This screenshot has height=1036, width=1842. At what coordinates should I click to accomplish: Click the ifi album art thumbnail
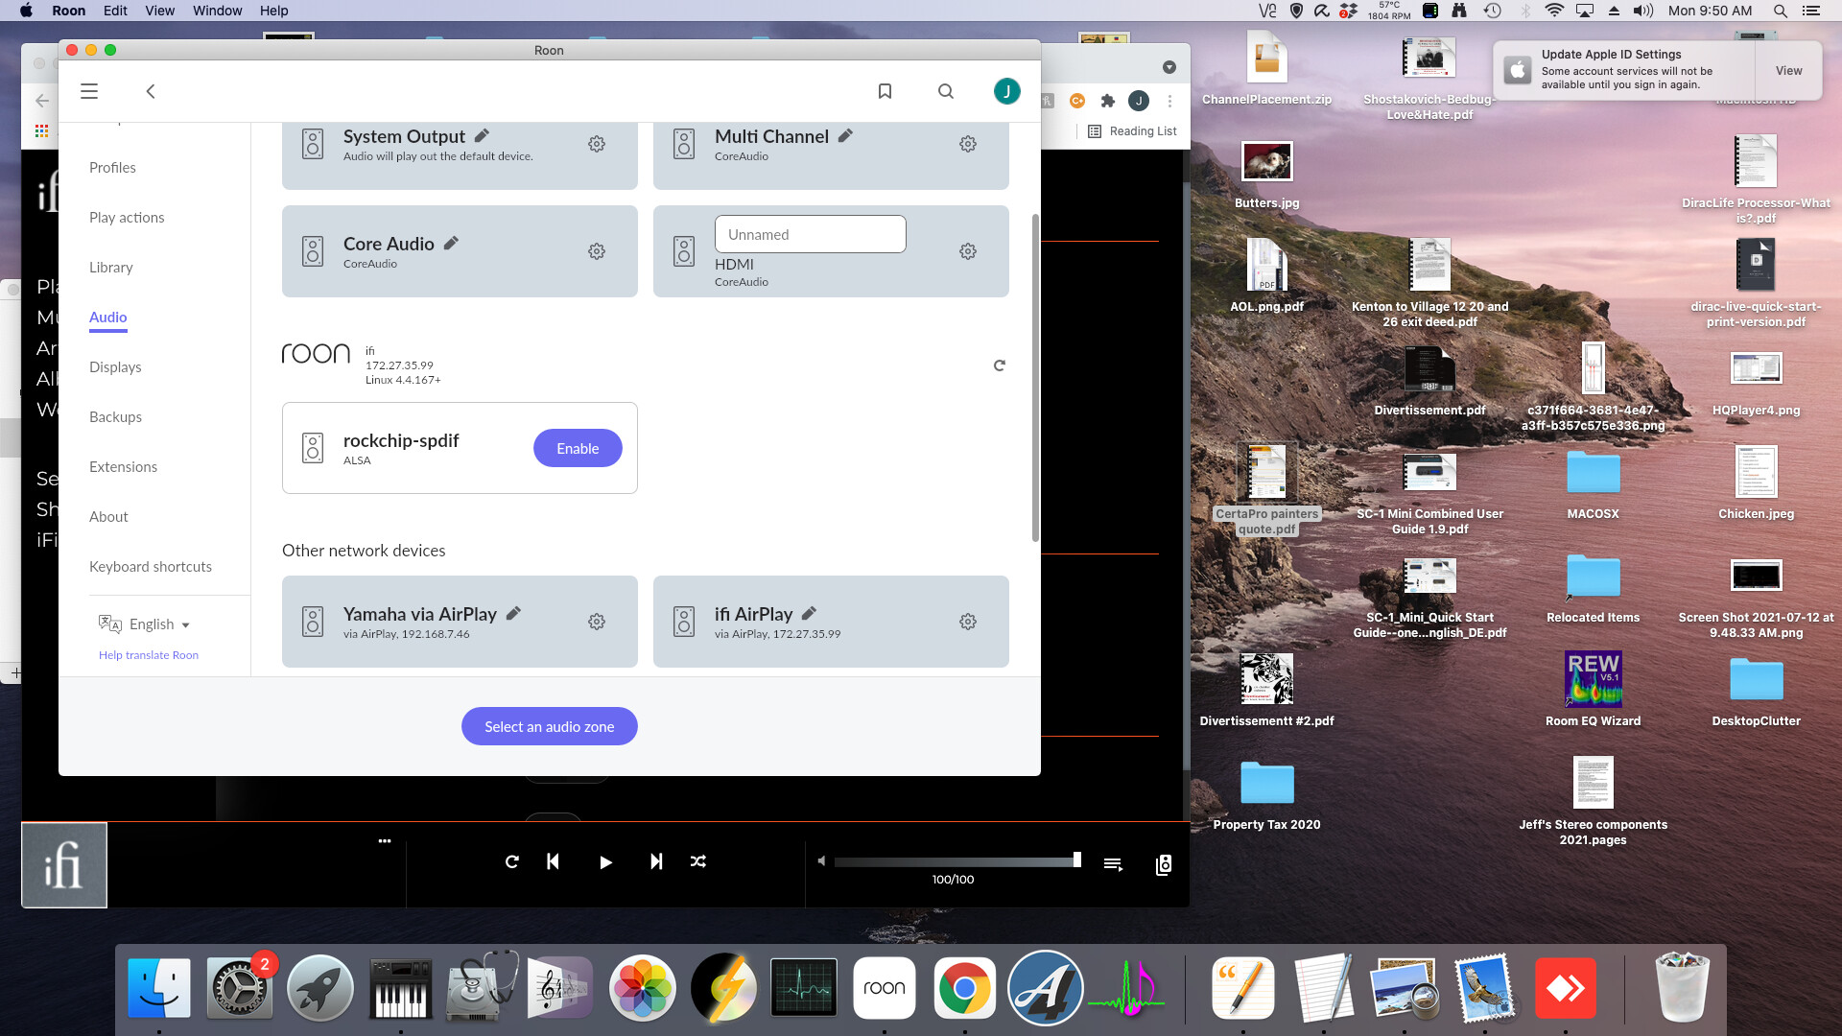point(64,864)
